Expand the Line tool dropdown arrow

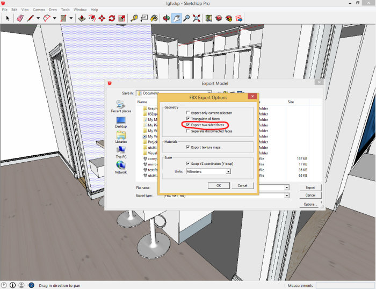click(38, 18)
